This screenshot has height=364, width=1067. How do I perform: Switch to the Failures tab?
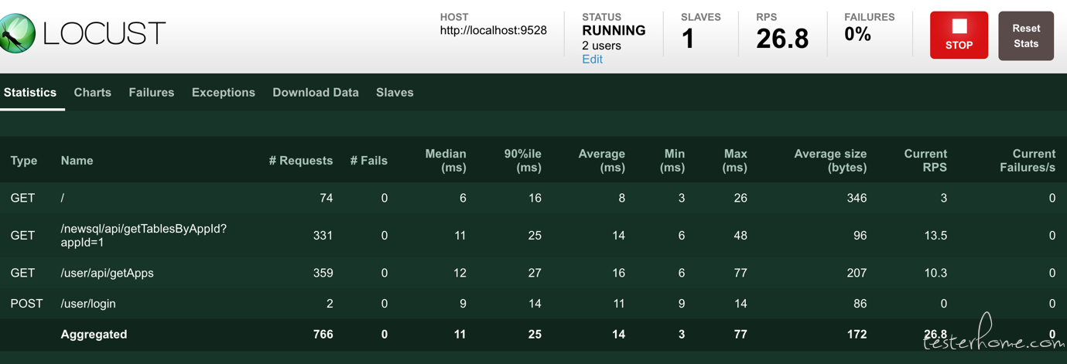pos(151,93)
